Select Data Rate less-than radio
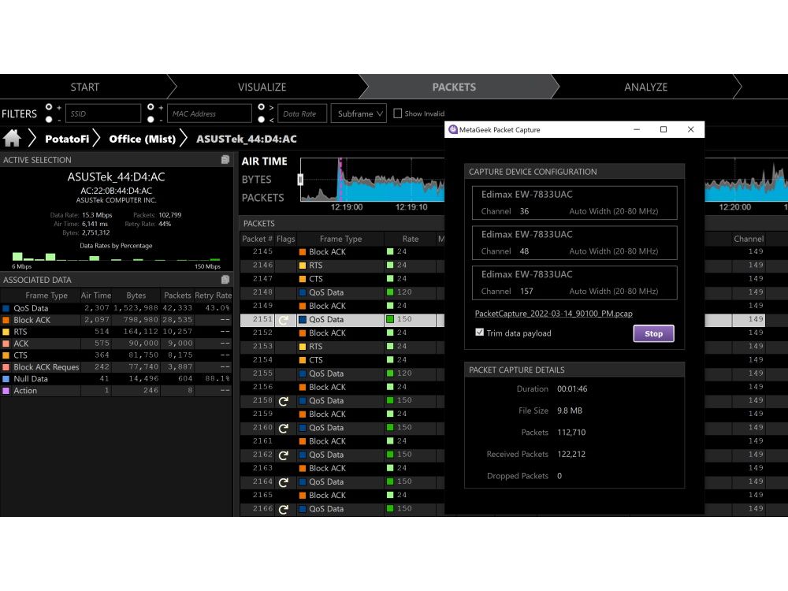 tap(262, 120)
